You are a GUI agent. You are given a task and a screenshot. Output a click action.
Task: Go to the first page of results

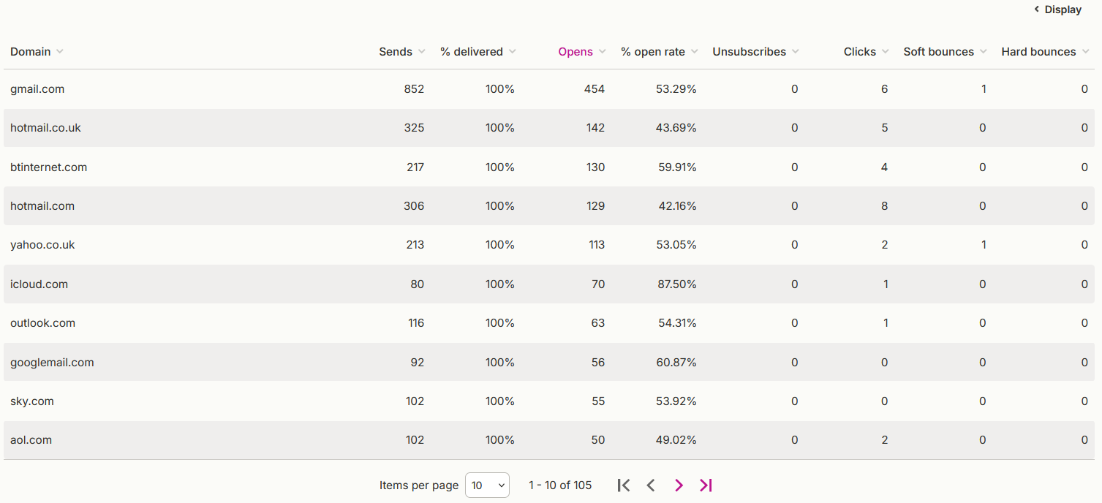[x=623, y=485]
